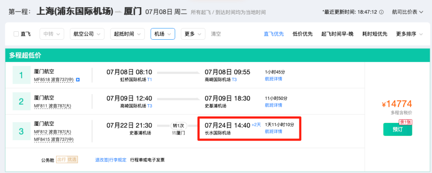Screen dimensions: 432x173
Task: Click the 转厦门 transfer city label
Action: click(178, 133)
